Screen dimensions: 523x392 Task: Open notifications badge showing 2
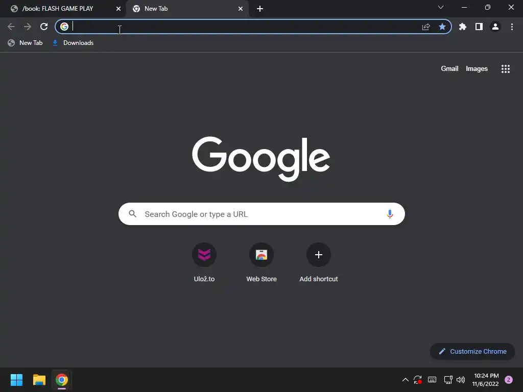(x=509, y=380)
